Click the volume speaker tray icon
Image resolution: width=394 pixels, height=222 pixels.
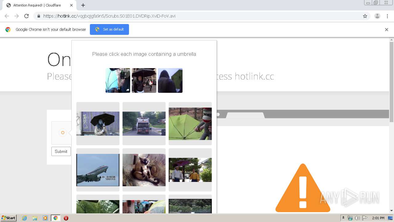pyautogui.click(x=357, y=218)
